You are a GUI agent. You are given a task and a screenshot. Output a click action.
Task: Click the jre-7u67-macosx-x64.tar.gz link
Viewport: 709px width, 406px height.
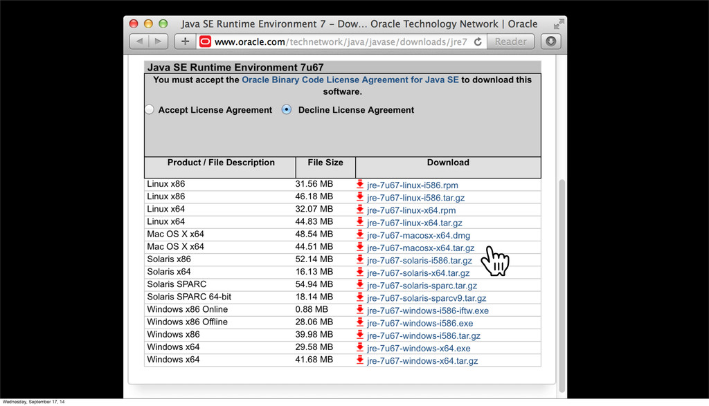pyautogui.click(x=420, y=248)
